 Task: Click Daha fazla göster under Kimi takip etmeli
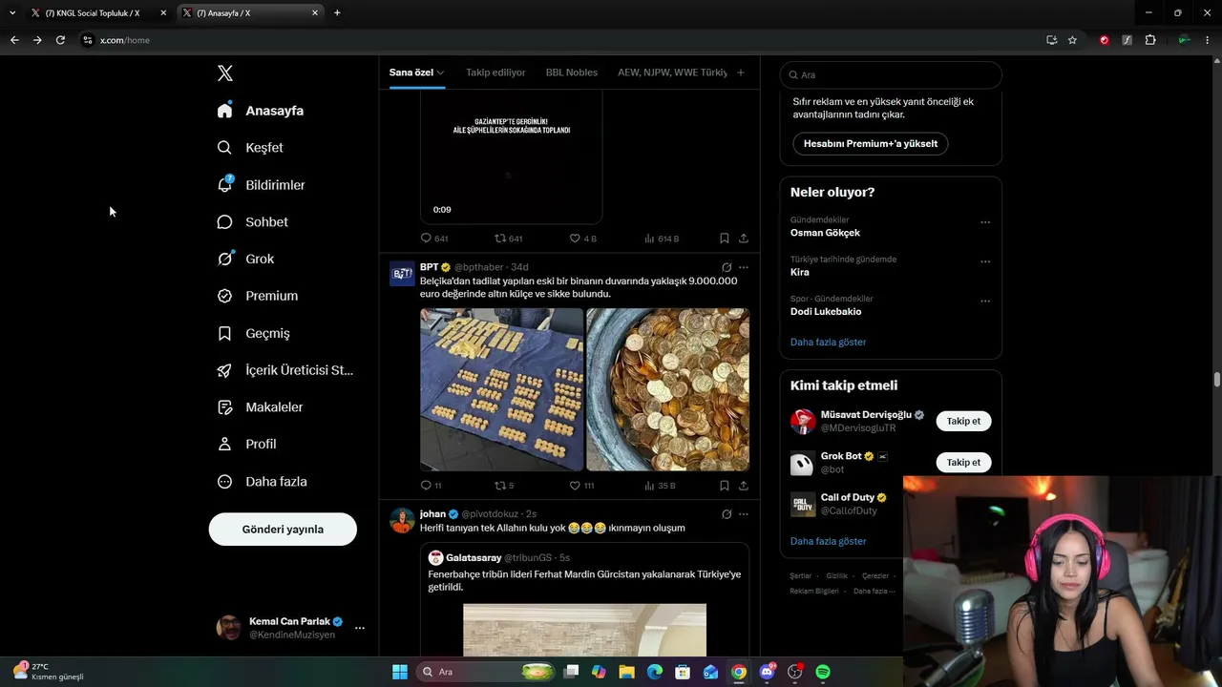829,541
